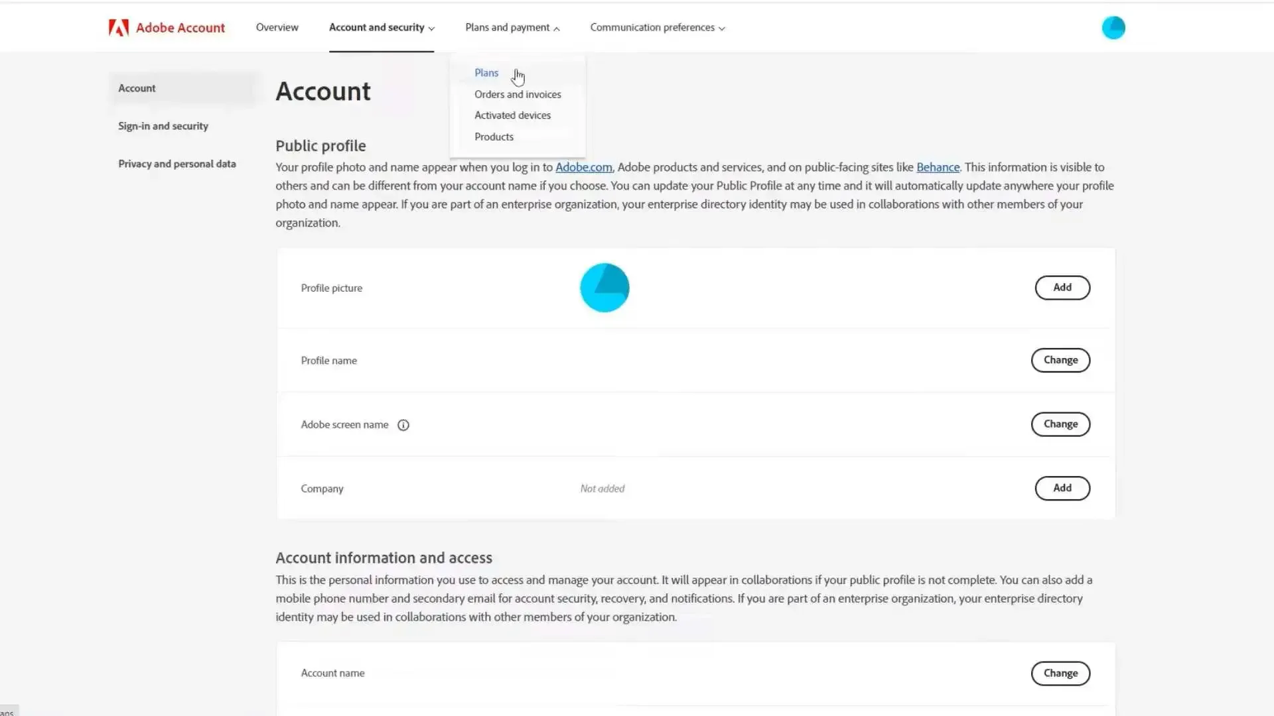Click the info icon next to Adobe screen name

(403, 424)
